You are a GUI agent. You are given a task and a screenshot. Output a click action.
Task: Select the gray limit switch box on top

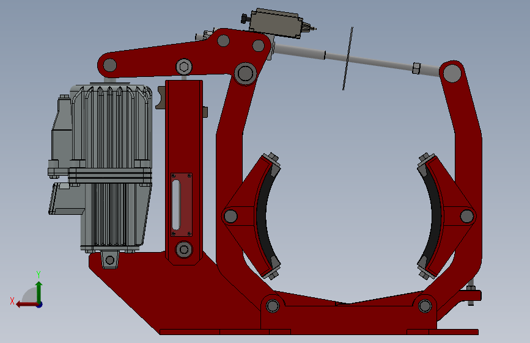click(x=276, y=24)
